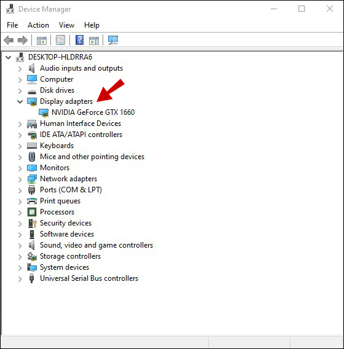Screen dimensions: 344x349
Task: Click the Universal Serial Bus controllers icon
Action: tap(31, 278)
